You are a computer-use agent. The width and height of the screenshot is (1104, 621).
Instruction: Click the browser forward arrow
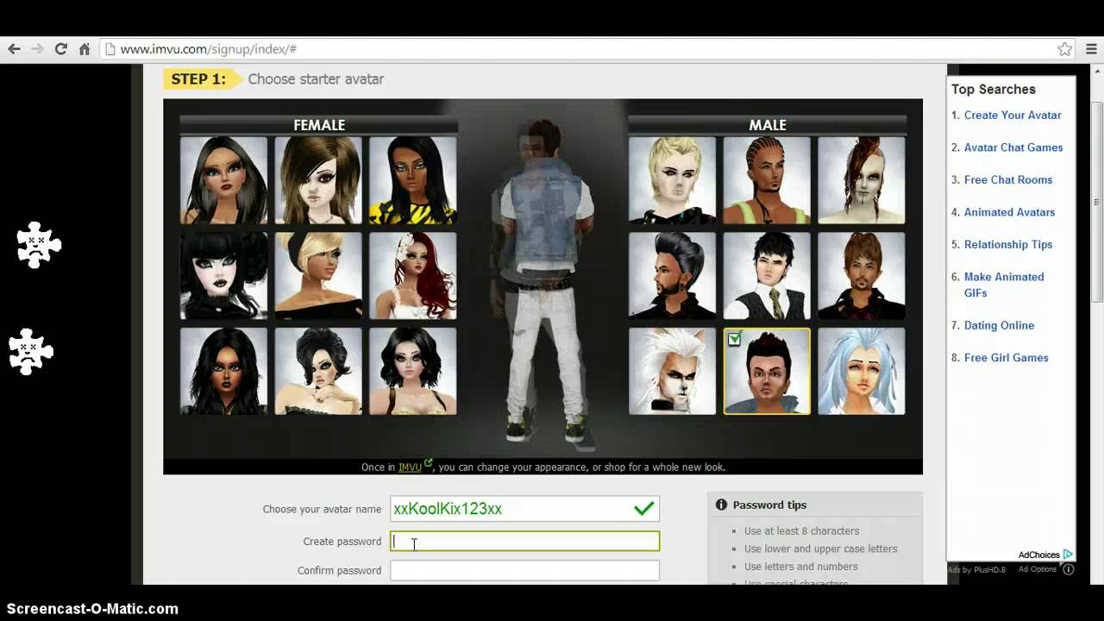pyautogui.click(x=37, y=49)
